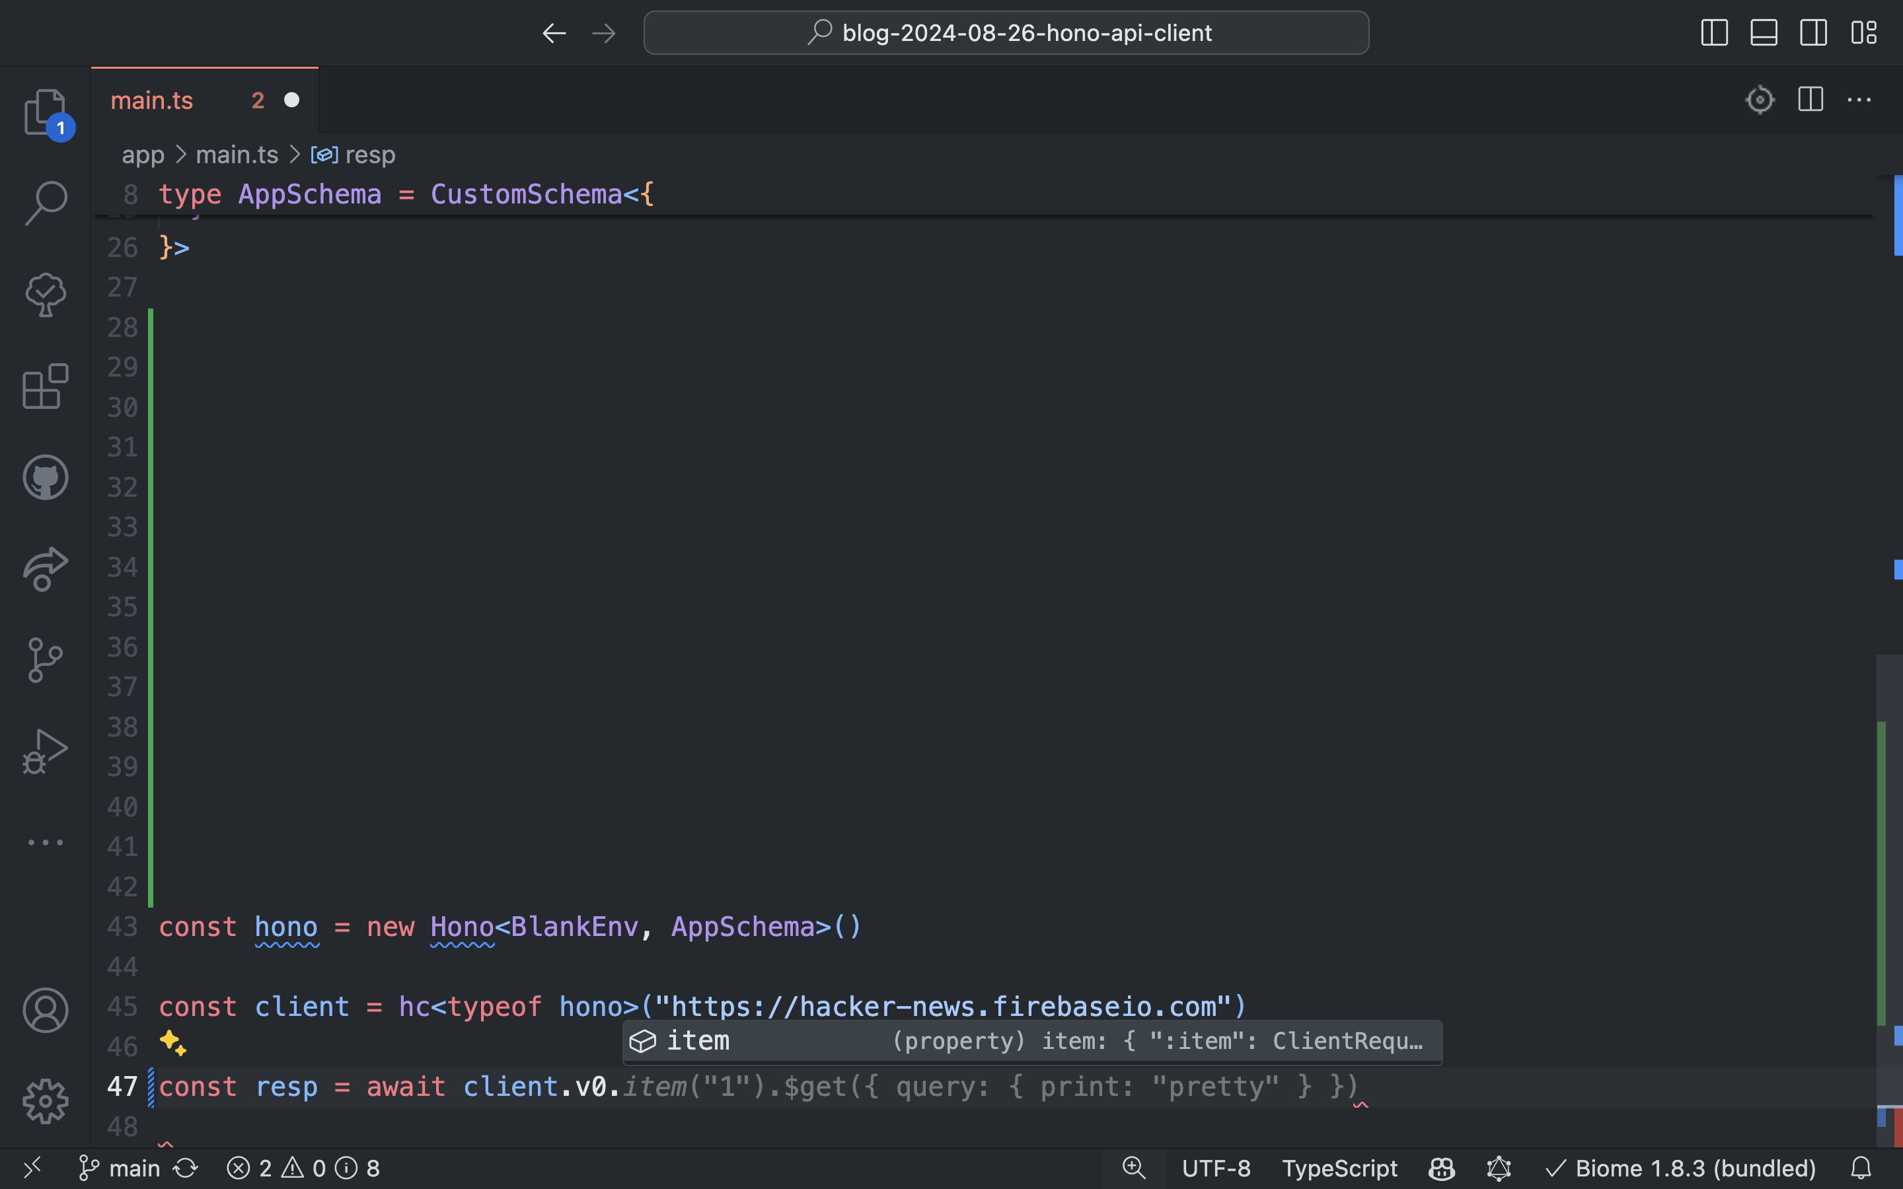Customize the editor layout
The height and width of the screenshot is (1189, 1903).
(1863, 33)
